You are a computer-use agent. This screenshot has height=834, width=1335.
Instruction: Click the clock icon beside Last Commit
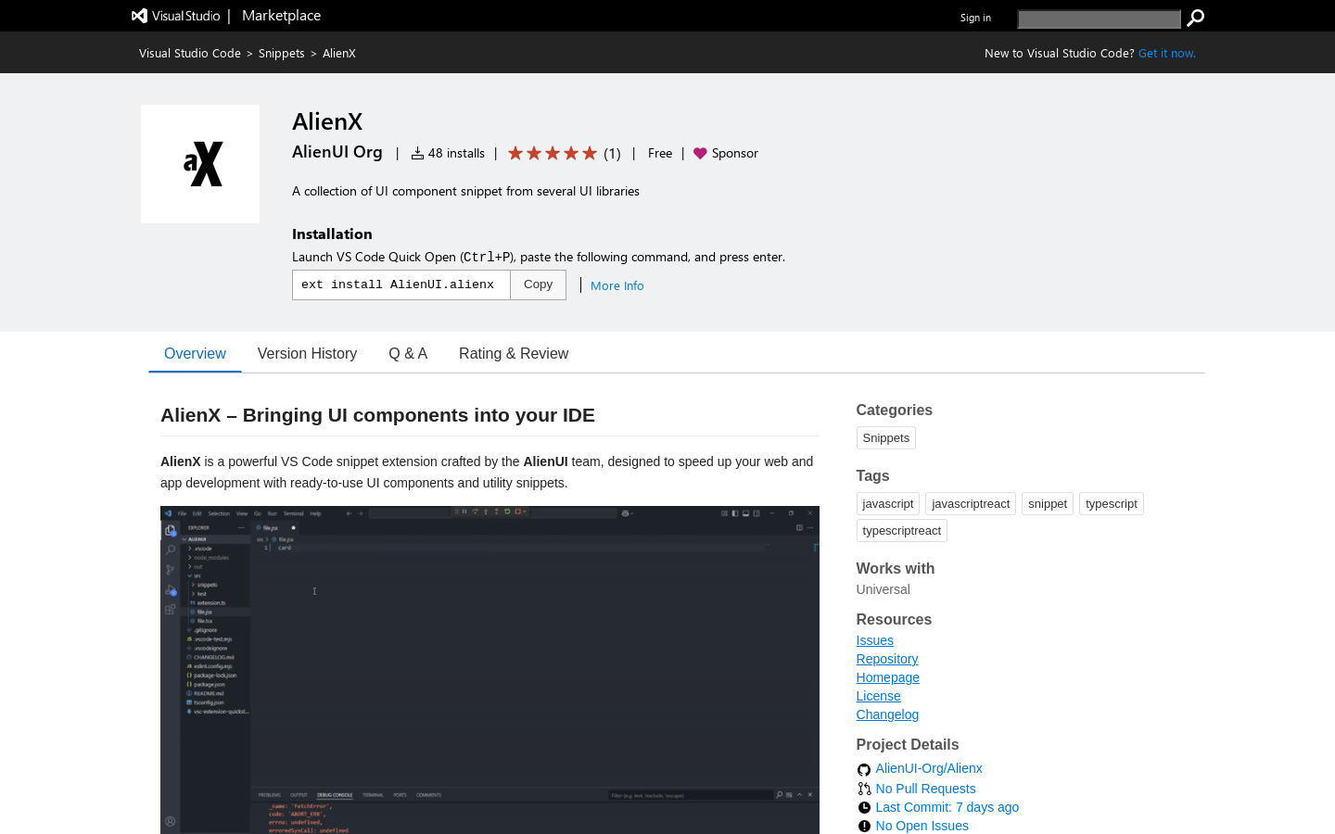864,808
